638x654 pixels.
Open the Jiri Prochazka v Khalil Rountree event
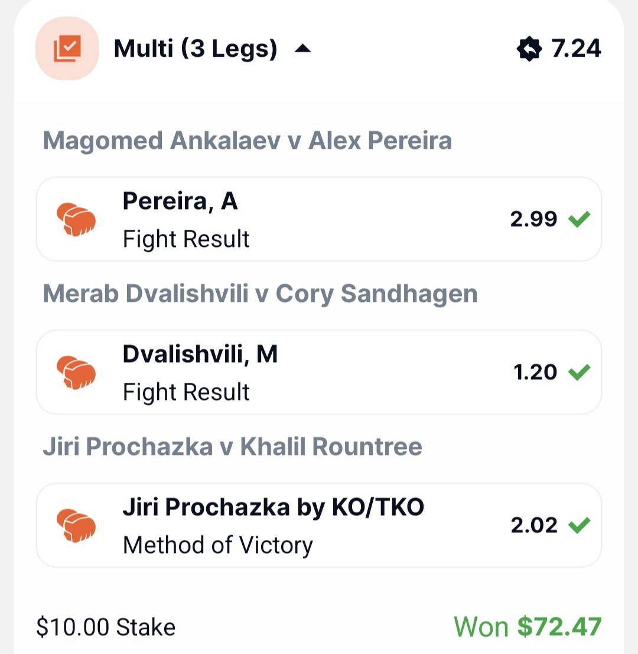point(232,447)
